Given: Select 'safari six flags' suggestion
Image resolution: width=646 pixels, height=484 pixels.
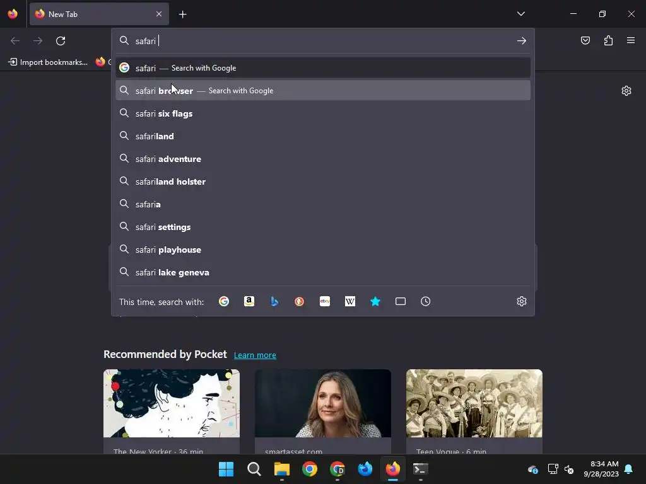Looking at the screenshot, I should click(323, 113).
